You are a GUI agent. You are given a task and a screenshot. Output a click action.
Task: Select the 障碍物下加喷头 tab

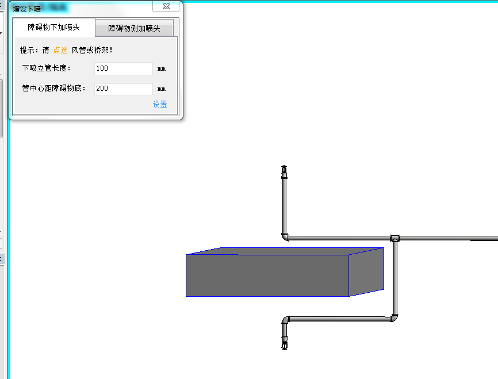(53, 27)
